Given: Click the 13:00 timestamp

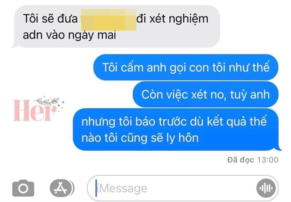Looking at the screenshot, I should (x=268, y=160).
